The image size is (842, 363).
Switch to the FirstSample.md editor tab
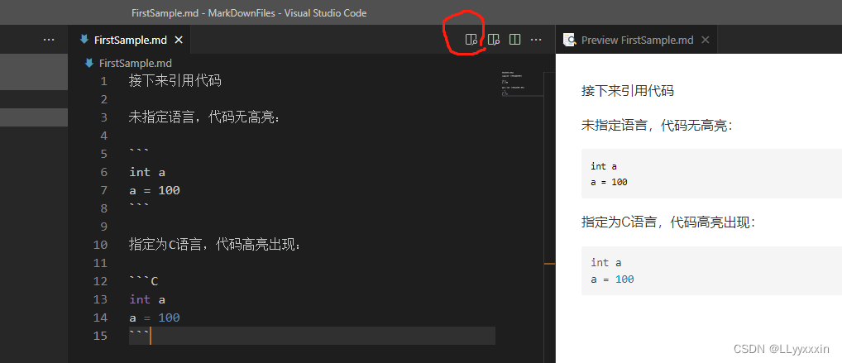point(130,40)
